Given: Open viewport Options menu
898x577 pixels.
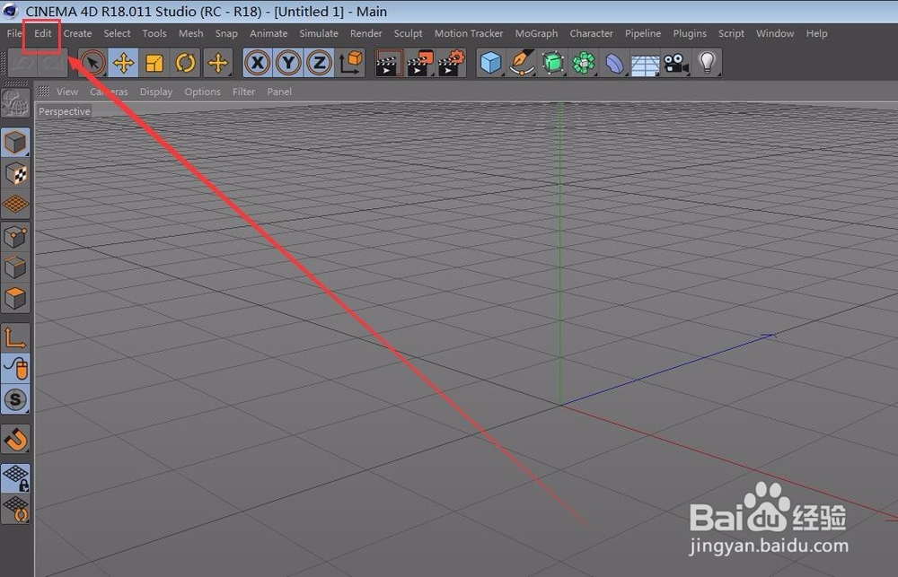Looking at the screenshot, I should (x=202, y=92).
